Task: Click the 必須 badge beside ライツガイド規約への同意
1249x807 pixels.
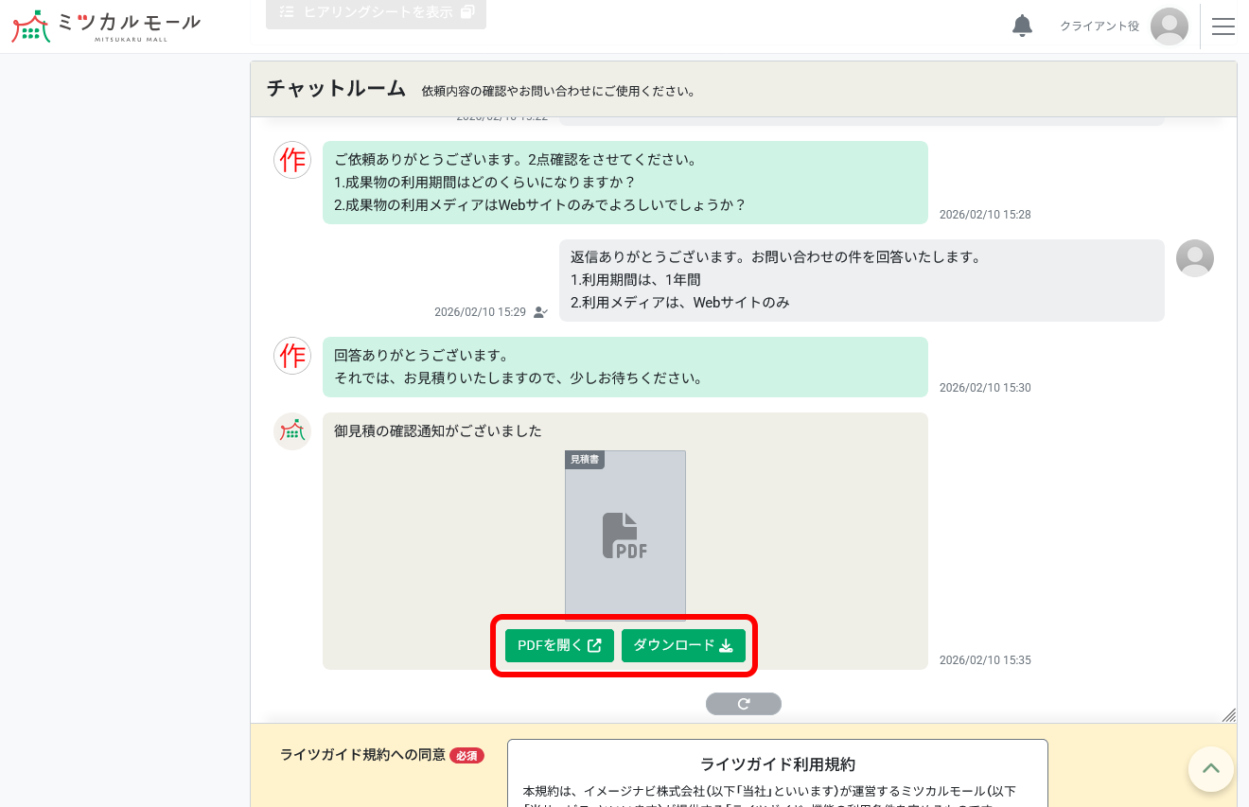Action: [466, 755]
